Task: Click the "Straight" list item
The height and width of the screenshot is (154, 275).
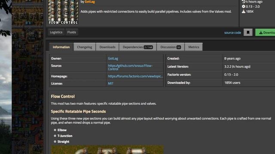Action: pyautogui.click(x=63, y=142)
